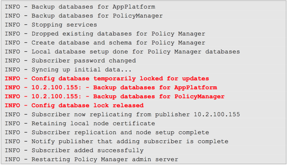Click 'Create database and schema for Policy Manager'
Screen dimensions: 287x165
pyautogui.click(x=105, y=43)
